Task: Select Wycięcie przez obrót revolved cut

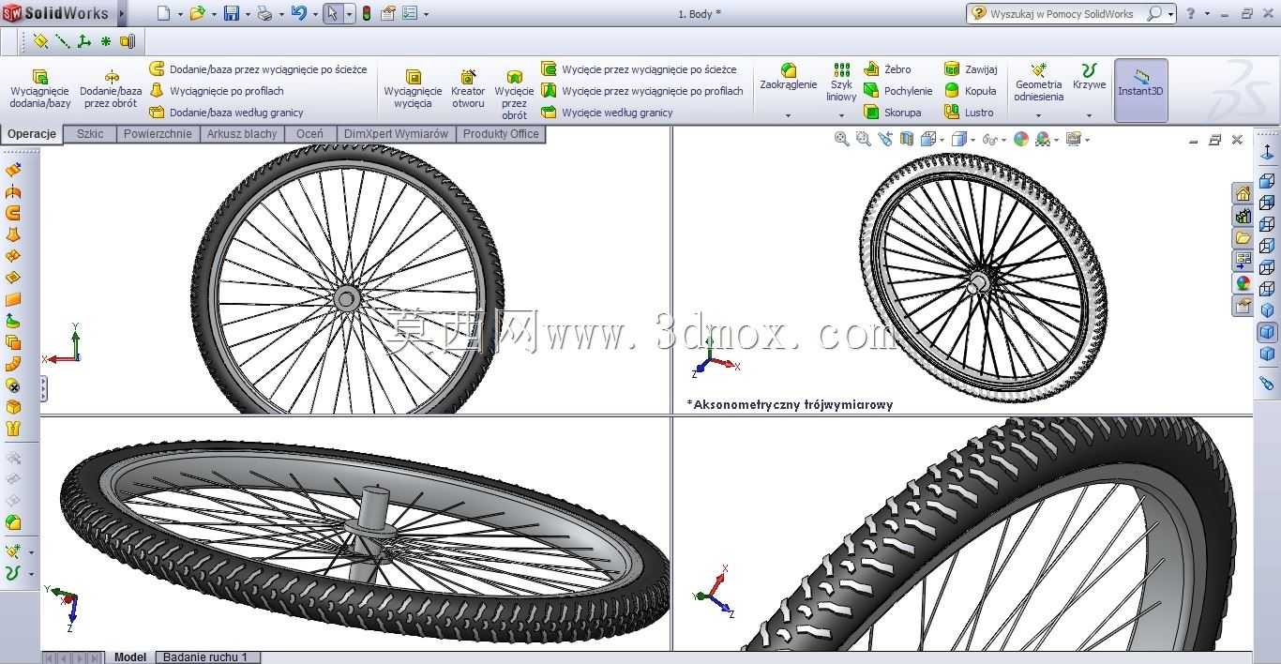Action: coord(514,95)
